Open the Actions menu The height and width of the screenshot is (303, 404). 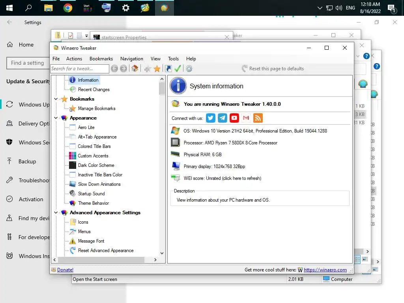[x=74, y=59]
